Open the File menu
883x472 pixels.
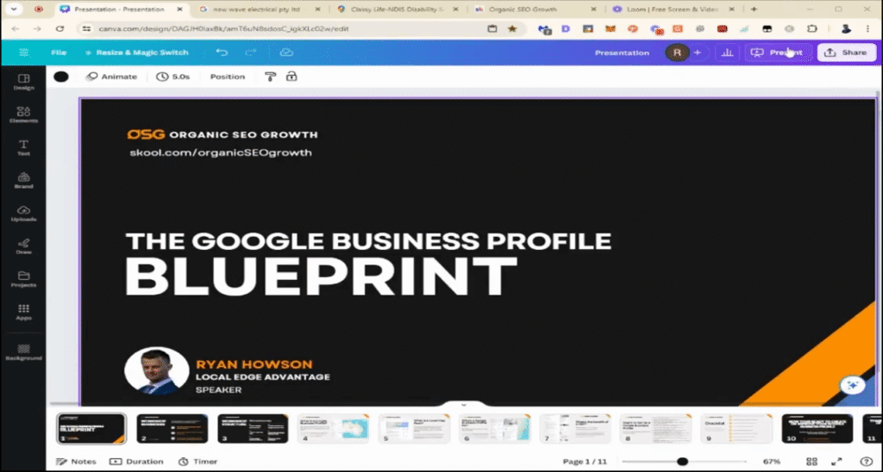pos(59,53)
